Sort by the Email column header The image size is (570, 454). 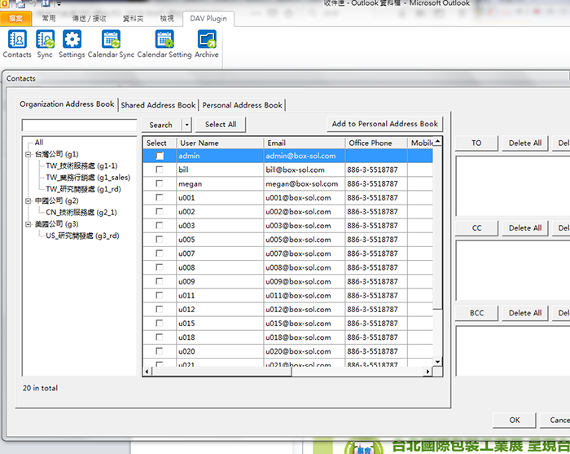(305, 143)
